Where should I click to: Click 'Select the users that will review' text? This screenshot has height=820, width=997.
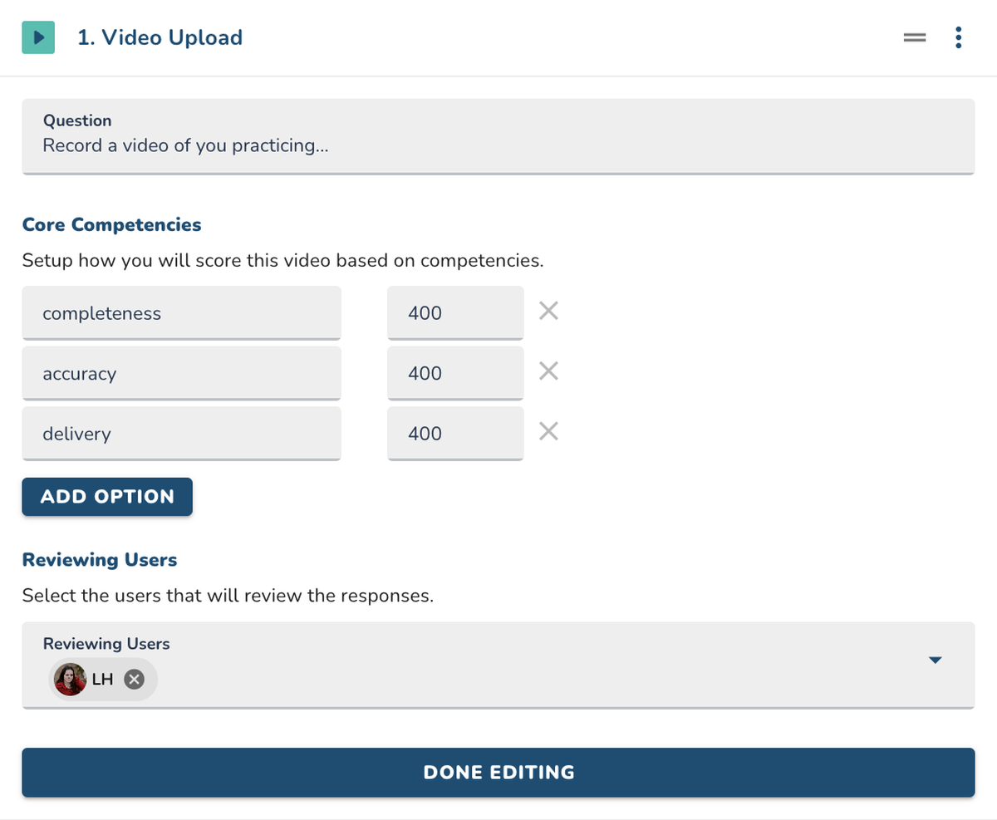tap(228, 597)
